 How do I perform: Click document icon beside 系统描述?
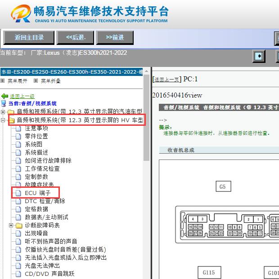[x=18, y=152]
